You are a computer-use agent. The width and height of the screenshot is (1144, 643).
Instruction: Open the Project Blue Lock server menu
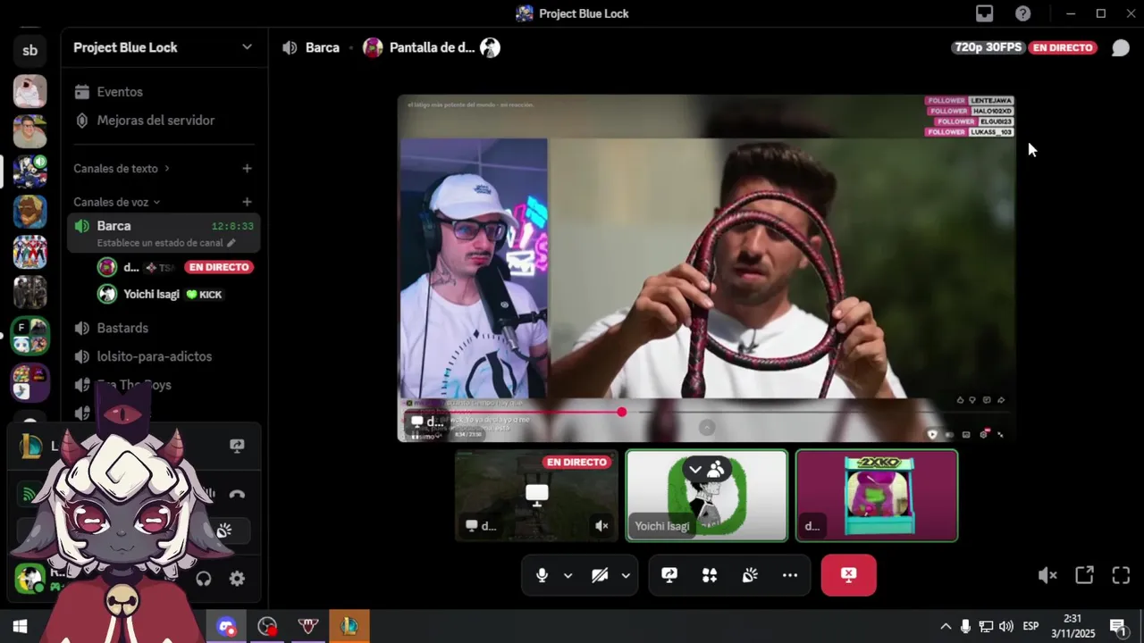click(x=163, y=47)
